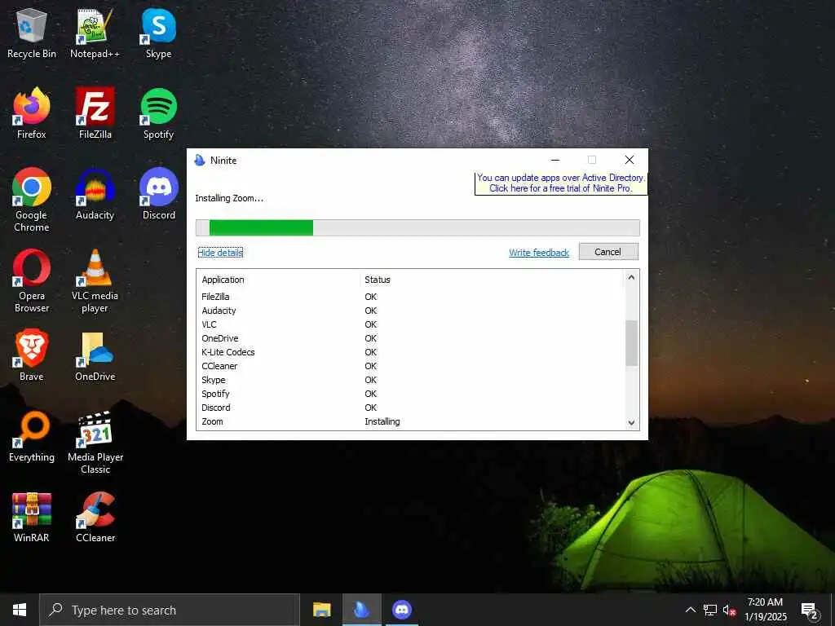Select the Zoom row in the list

tap(410, 421)
